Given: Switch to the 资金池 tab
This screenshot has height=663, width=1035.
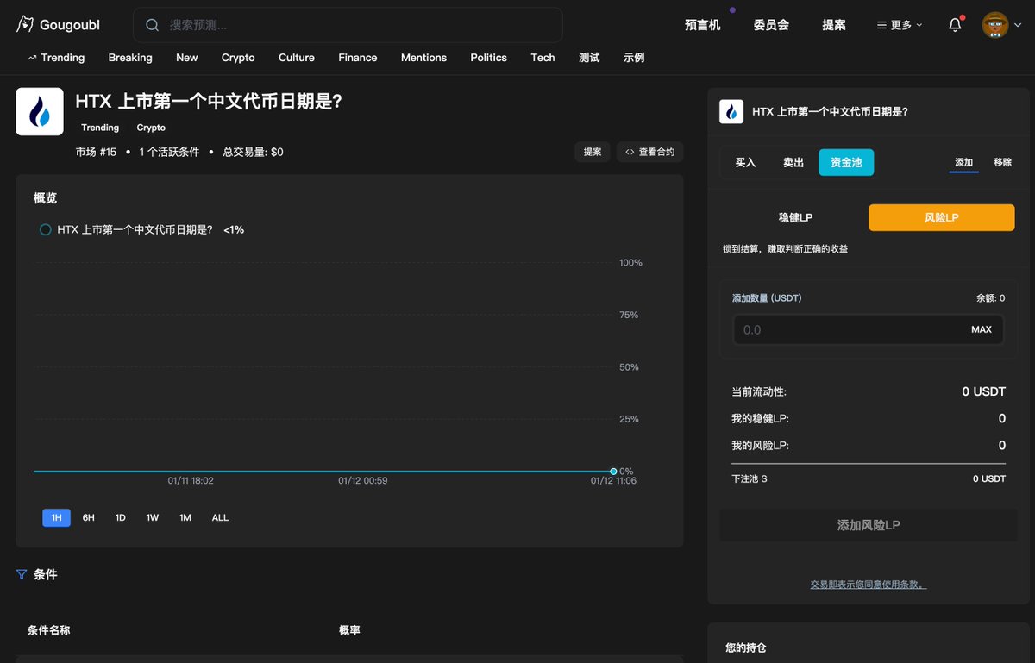Looking at the screenshot, I should tap(846, 162).
